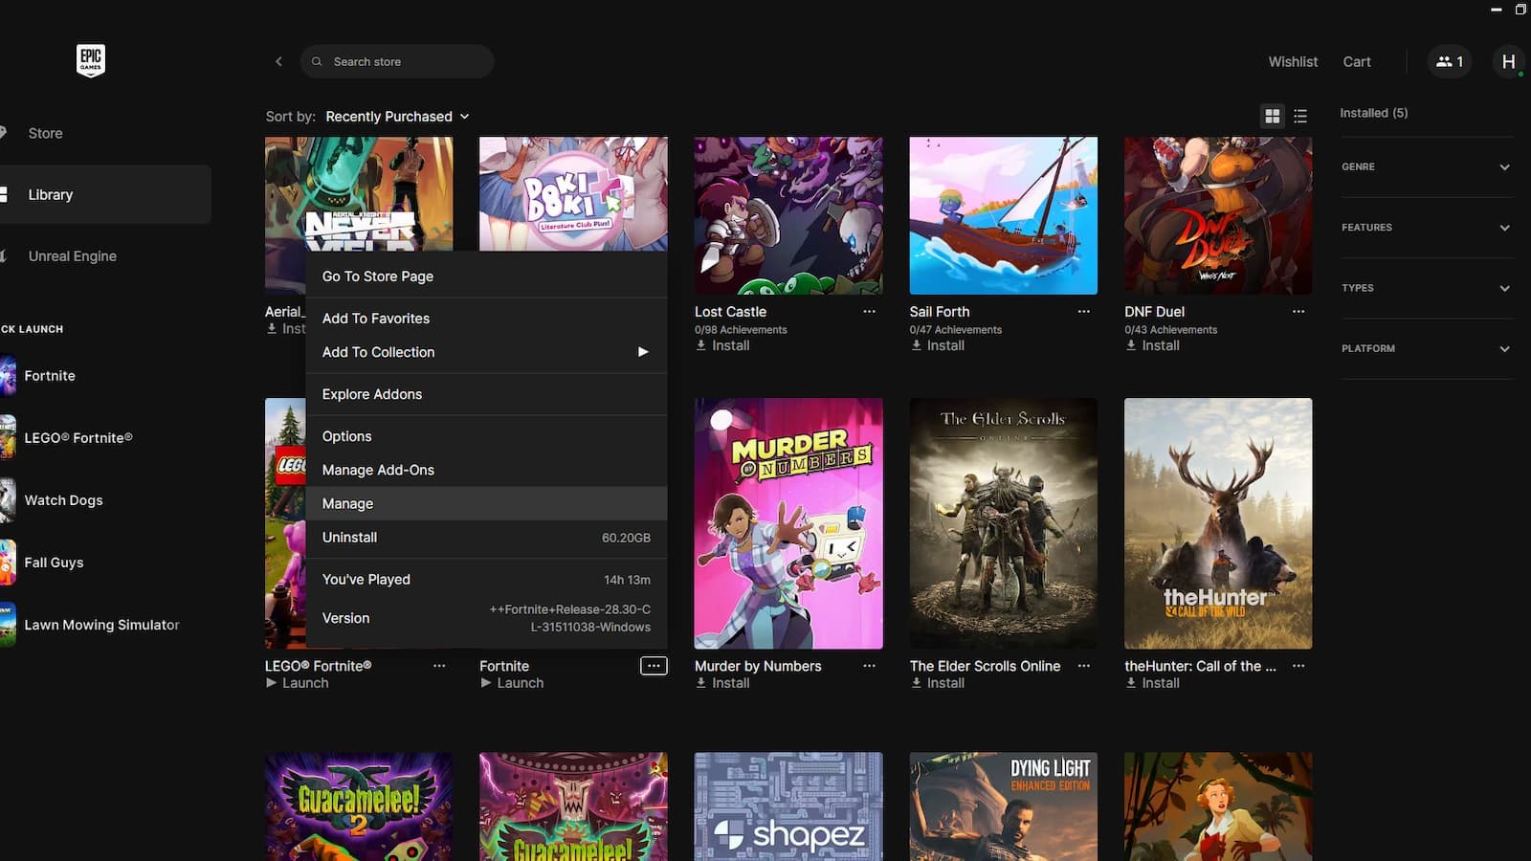
Task: Expand the Features filter section
Action: pos(1426,228)
